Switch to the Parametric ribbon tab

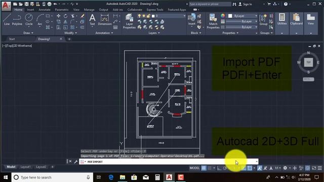click(x=62, y=10)
